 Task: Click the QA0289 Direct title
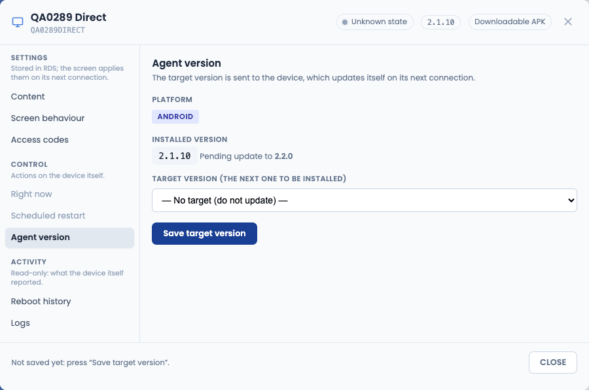68,17
